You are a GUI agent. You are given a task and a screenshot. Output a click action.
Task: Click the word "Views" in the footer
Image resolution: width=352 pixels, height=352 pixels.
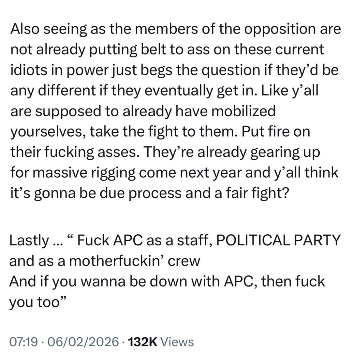pos(177,342)
